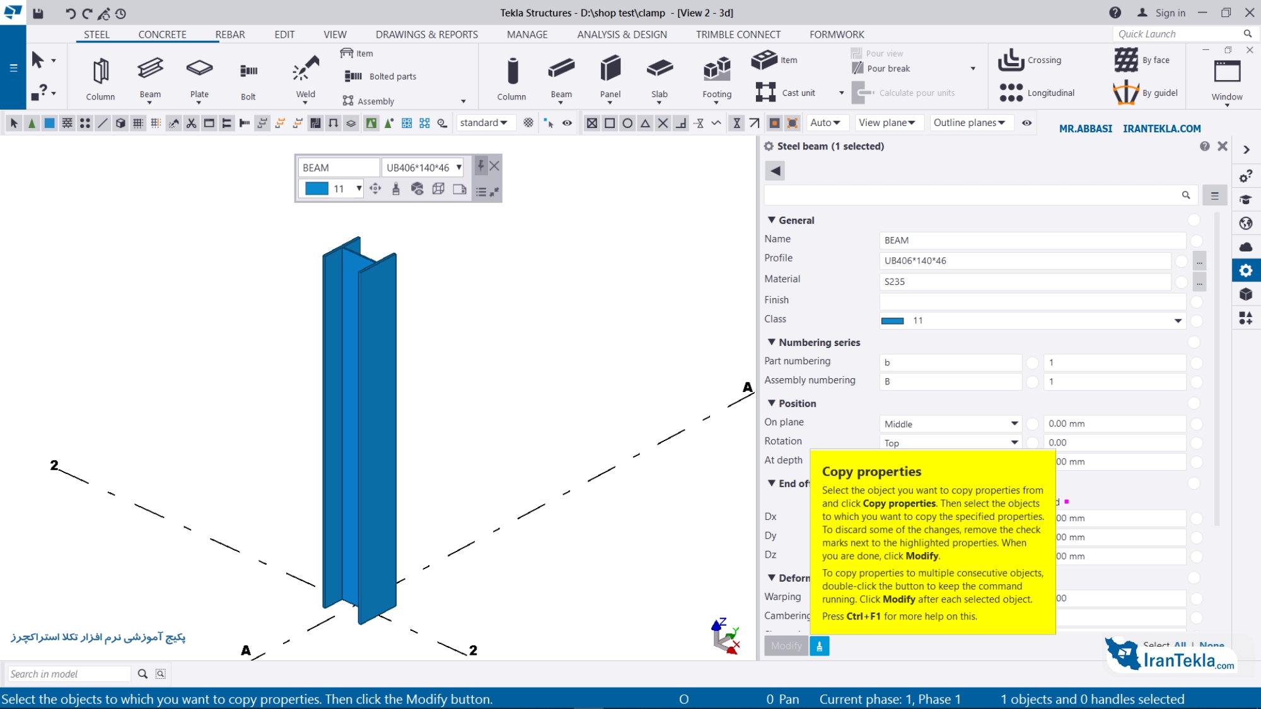Viewport: 1261px width, 709px height.
Task: Open the Applications and components cube icon
Action: coord(1246,294)
